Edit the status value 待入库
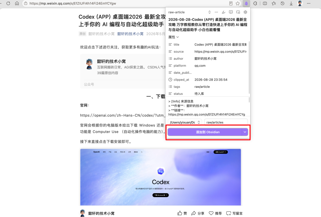The width and height of the screenshot is (321, 217). (x=221, y=94)
